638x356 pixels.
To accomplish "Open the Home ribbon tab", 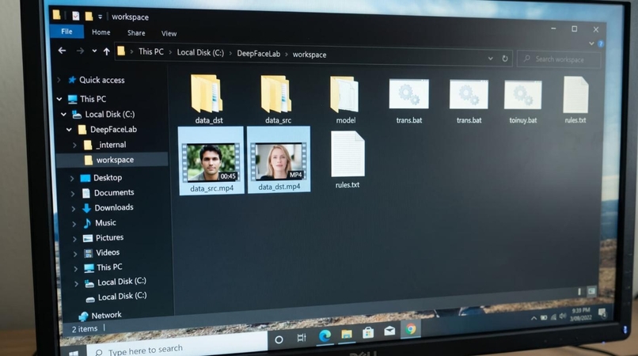I will click(x=101, y=32).
